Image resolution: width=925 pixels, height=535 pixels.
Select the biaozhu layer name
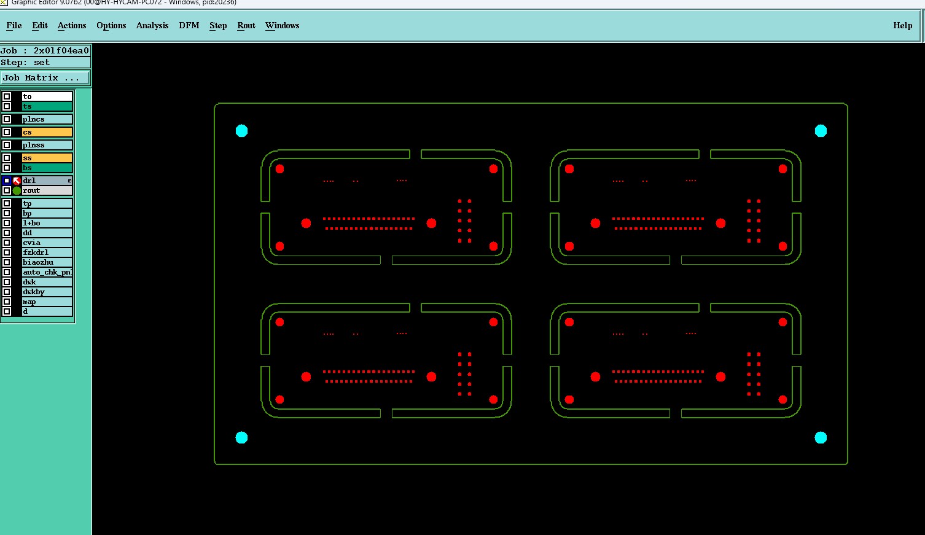tap(47, 262)
